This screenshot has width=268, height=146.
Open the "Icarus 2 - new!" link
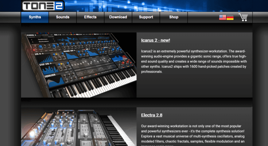(155, 41)
